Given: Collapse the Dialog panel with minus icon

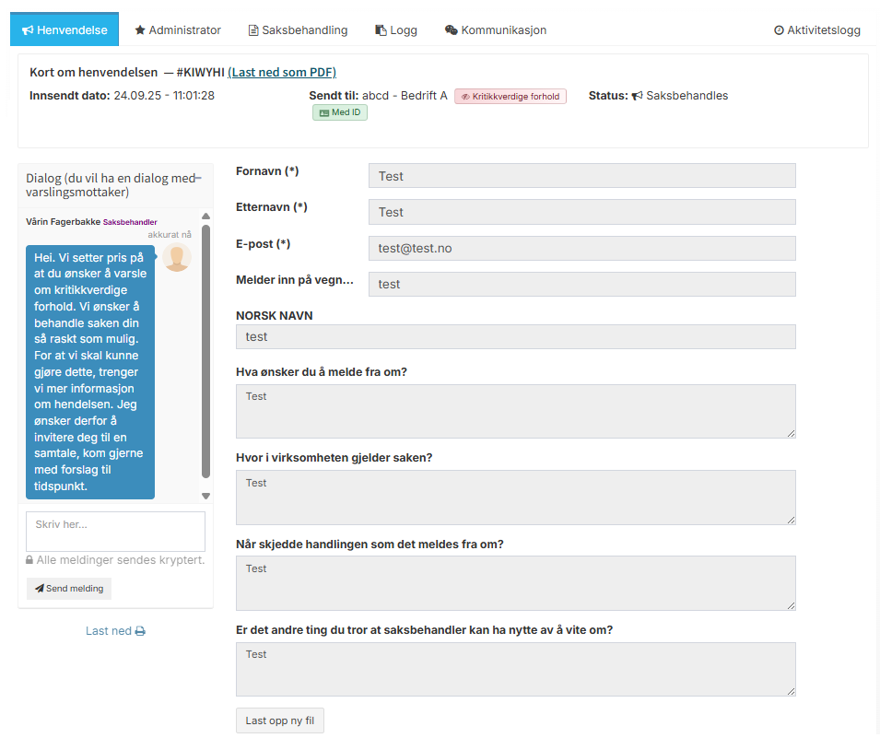Looking at the screenshot, I should click(198, 178).
